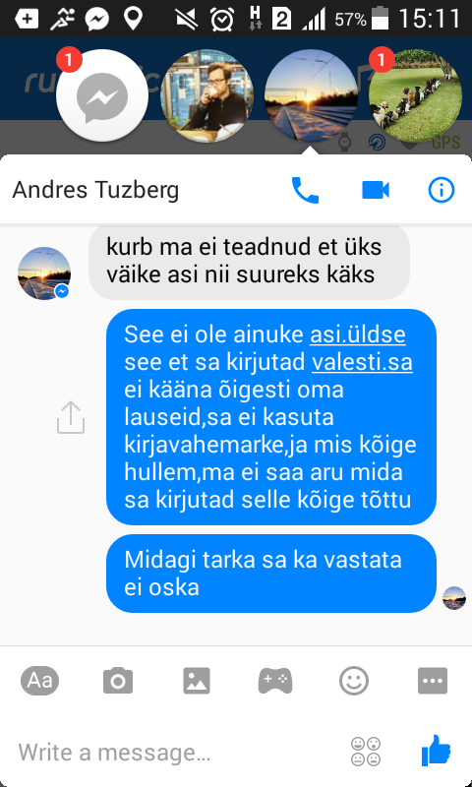The width and height of the screenshot is (472, 787).
Task: Tap the underlined asi.üldse link
Action: tap(358, 334)
